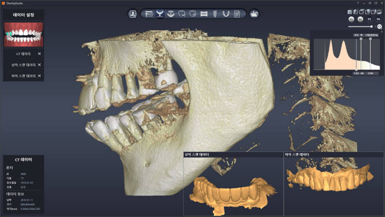
Task: Close the histogram threshold panel
Action: 382,32
